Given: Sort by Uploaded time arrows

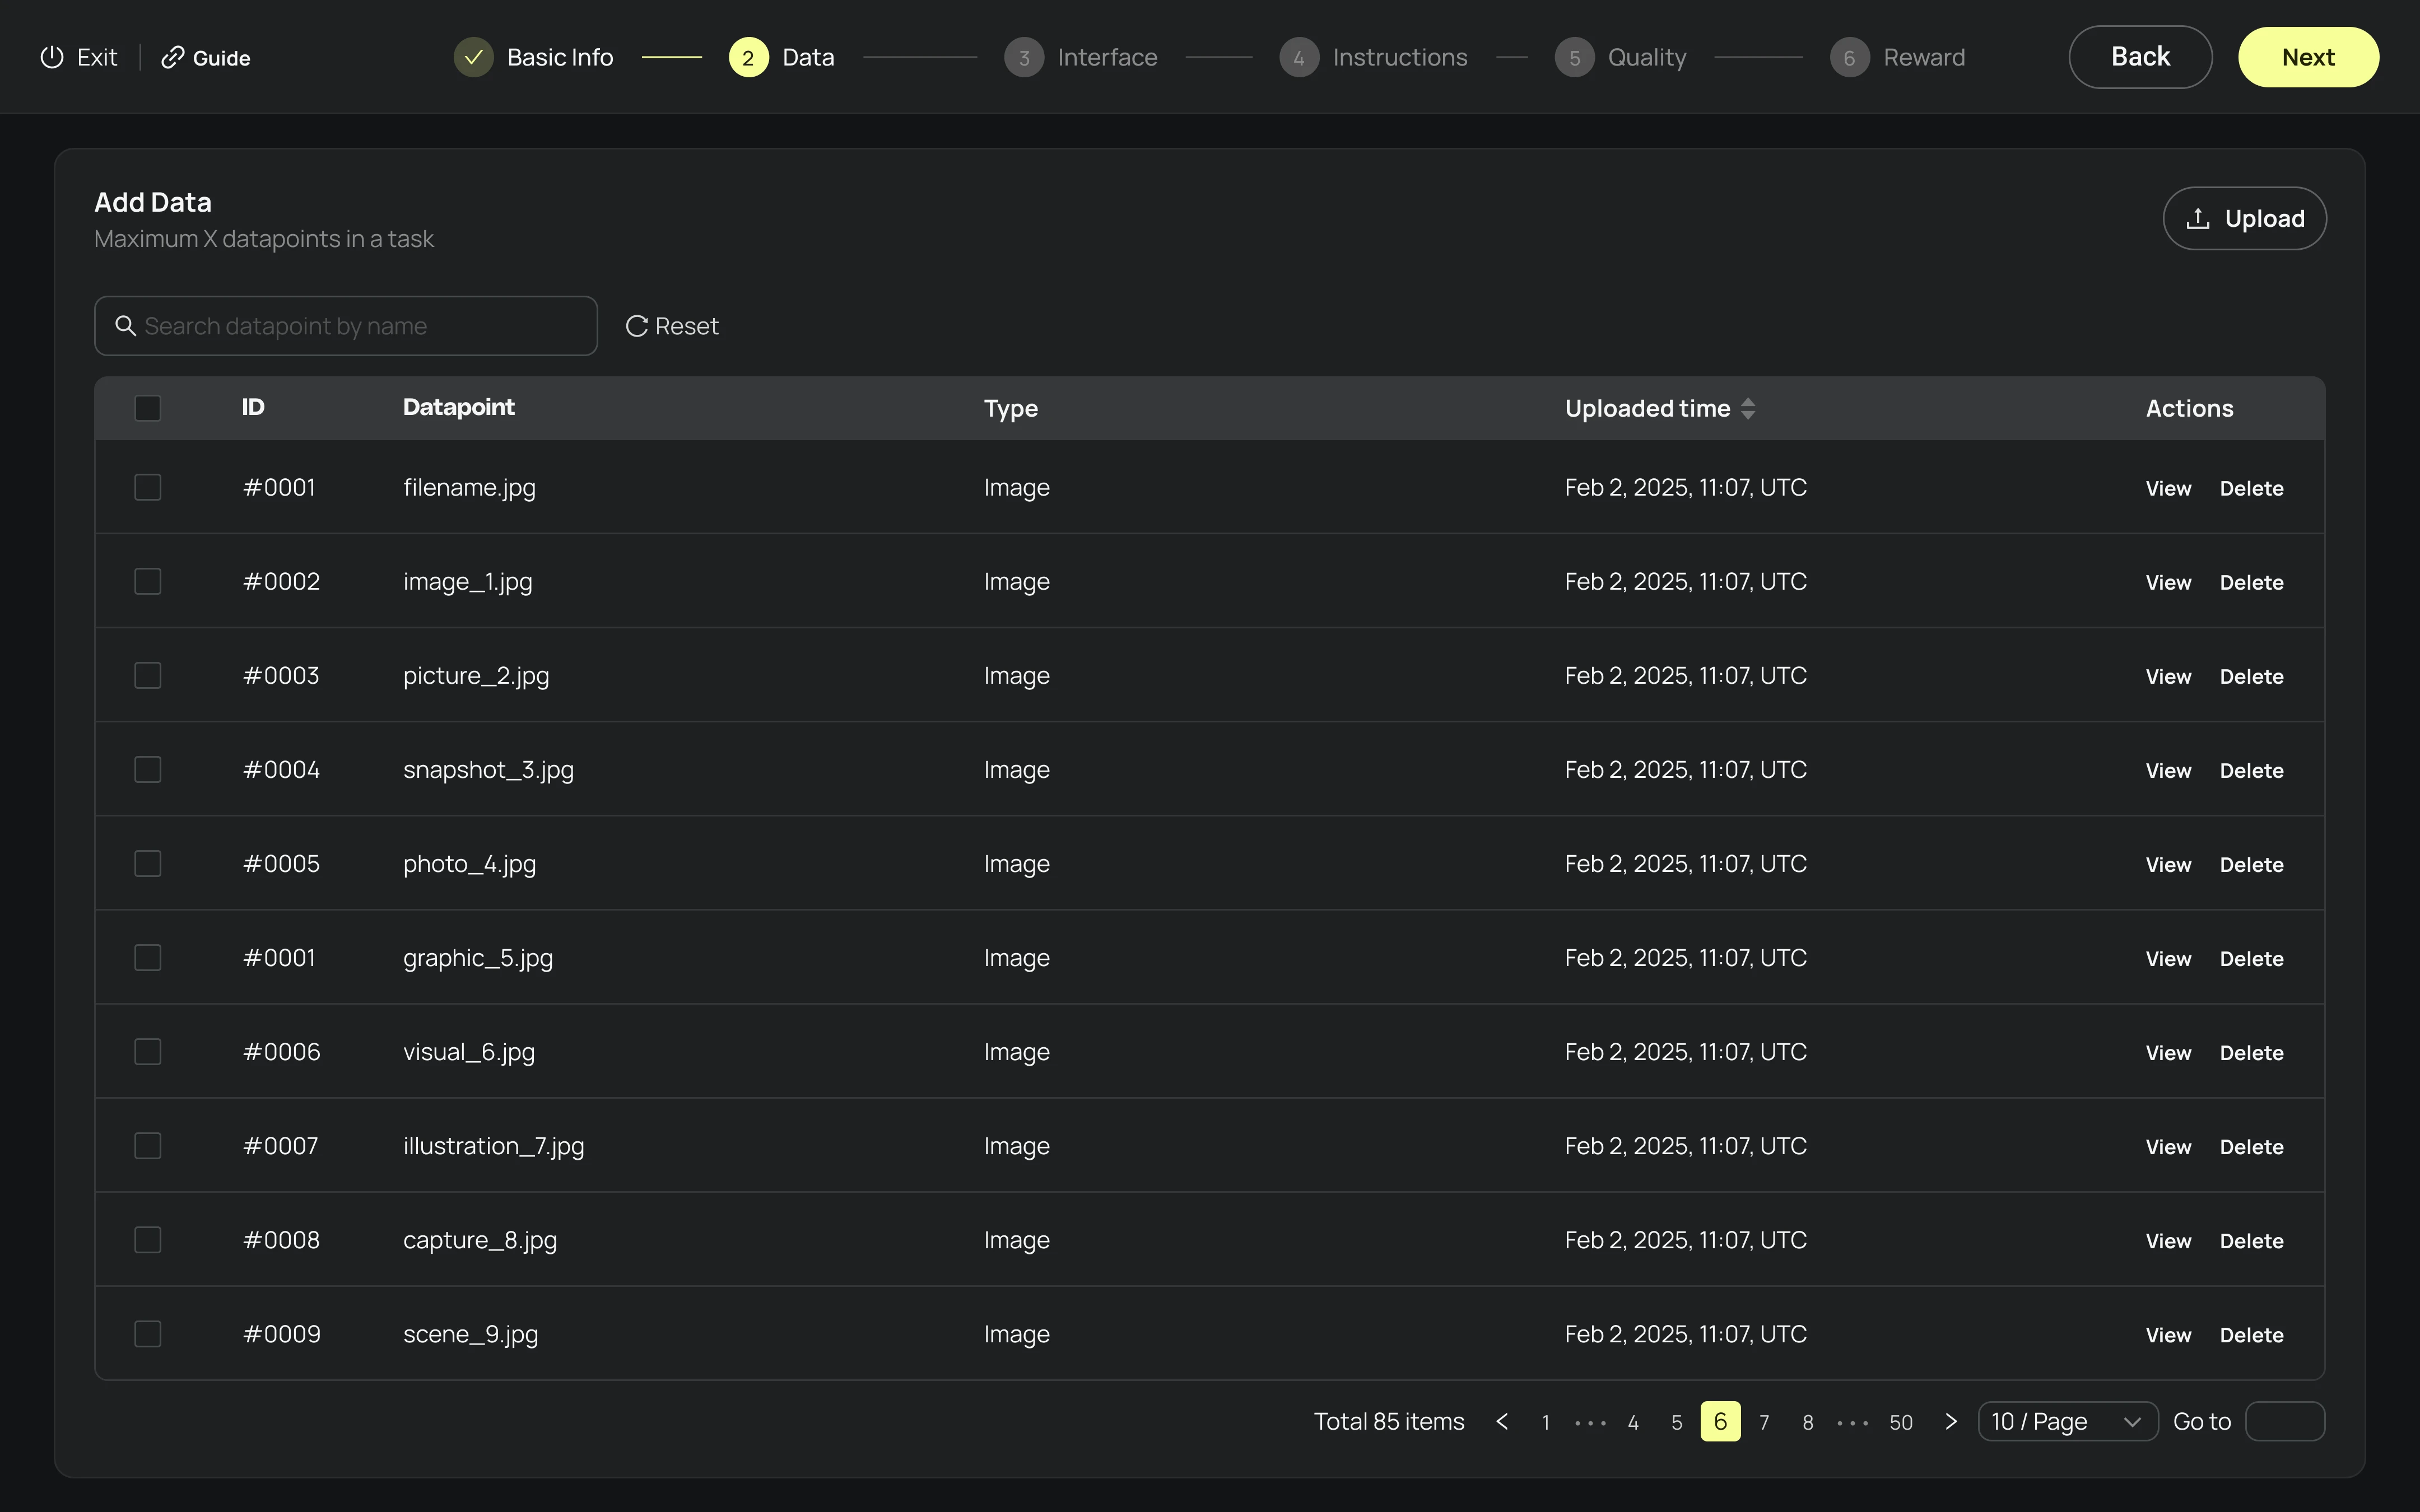Looking at the screenshot, I should [x=1747, y=408].
